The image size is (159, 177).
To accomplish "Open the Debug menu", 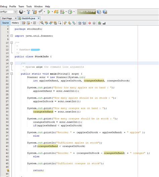I will [x=4, y=6].
